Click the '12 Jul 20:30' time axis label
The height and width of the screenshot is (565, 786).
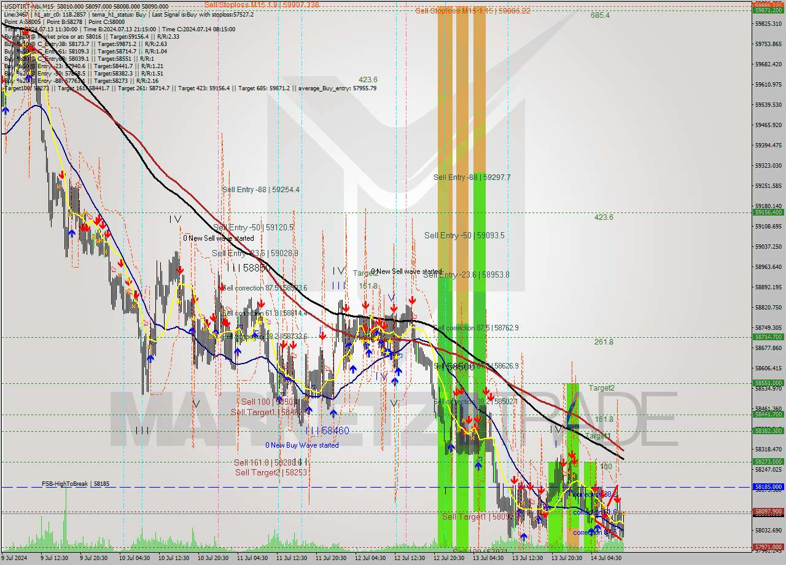click(x=449, y=558)
